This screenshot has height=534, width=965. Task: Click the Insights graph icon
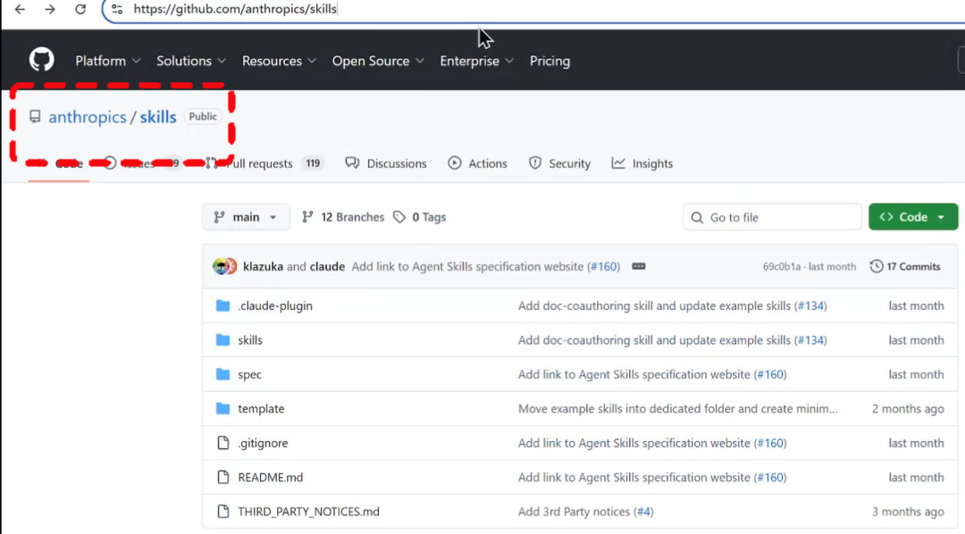pyautogui.click(x=618, y=163)
